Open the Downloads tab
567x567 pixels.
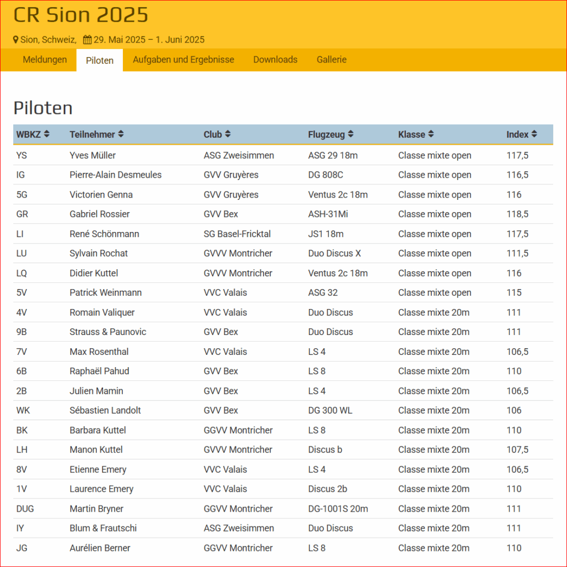pos(275,60)
